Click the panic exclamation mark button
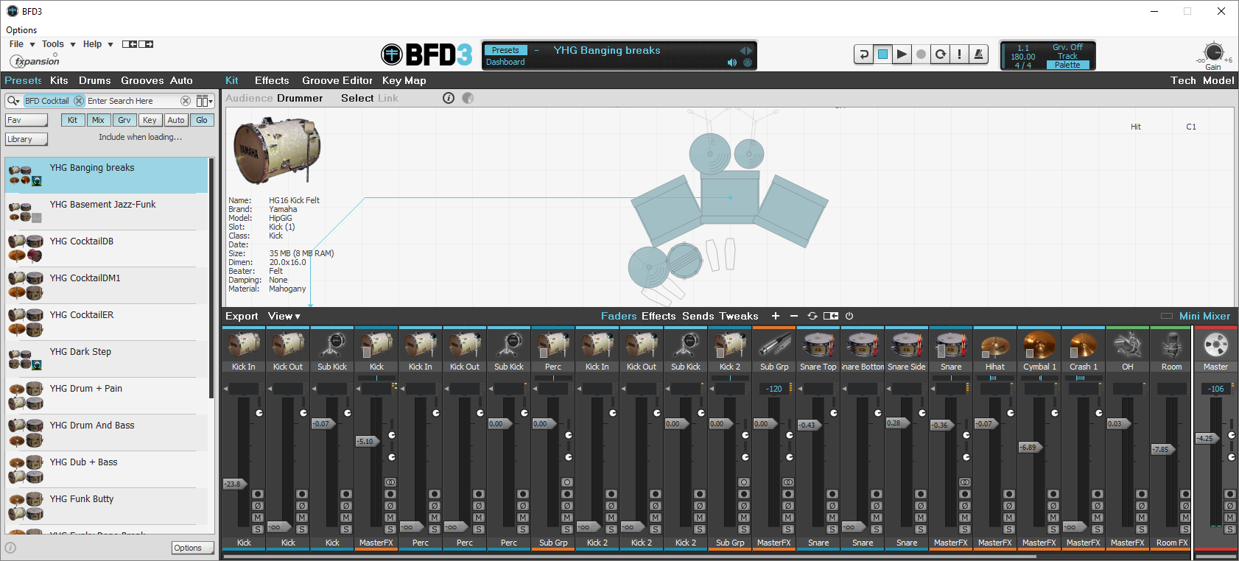This screenshot has height=561, width=1239. (x=959, y=54)
